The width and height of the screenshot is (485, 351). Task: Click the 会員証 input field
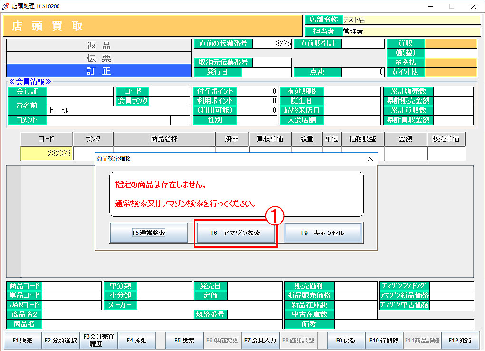[x=80, y=91]
